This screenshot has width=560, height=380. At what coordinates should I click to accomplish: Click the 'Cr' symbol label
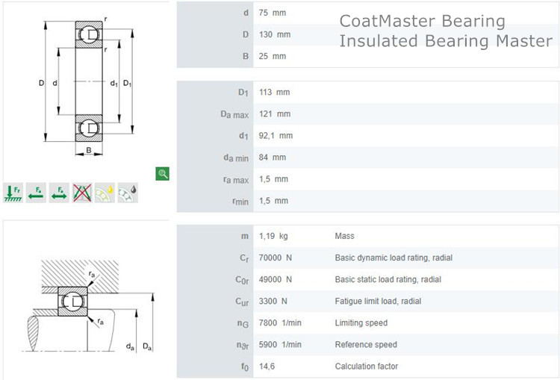[244, 258]
